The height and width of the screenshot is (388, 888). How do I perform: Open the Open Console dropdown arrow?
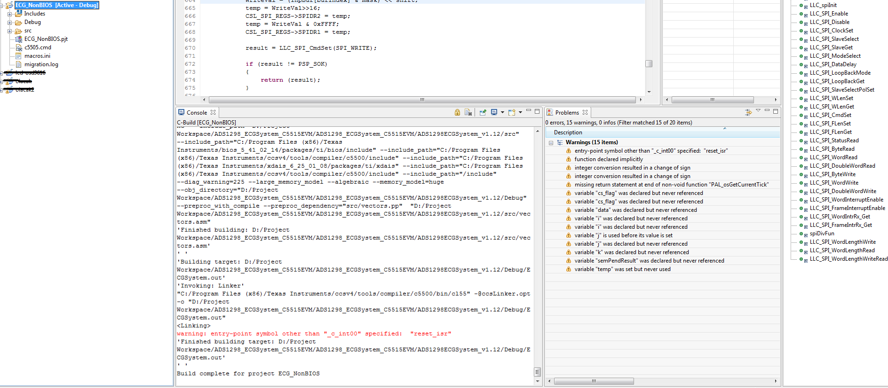point(520,112)
